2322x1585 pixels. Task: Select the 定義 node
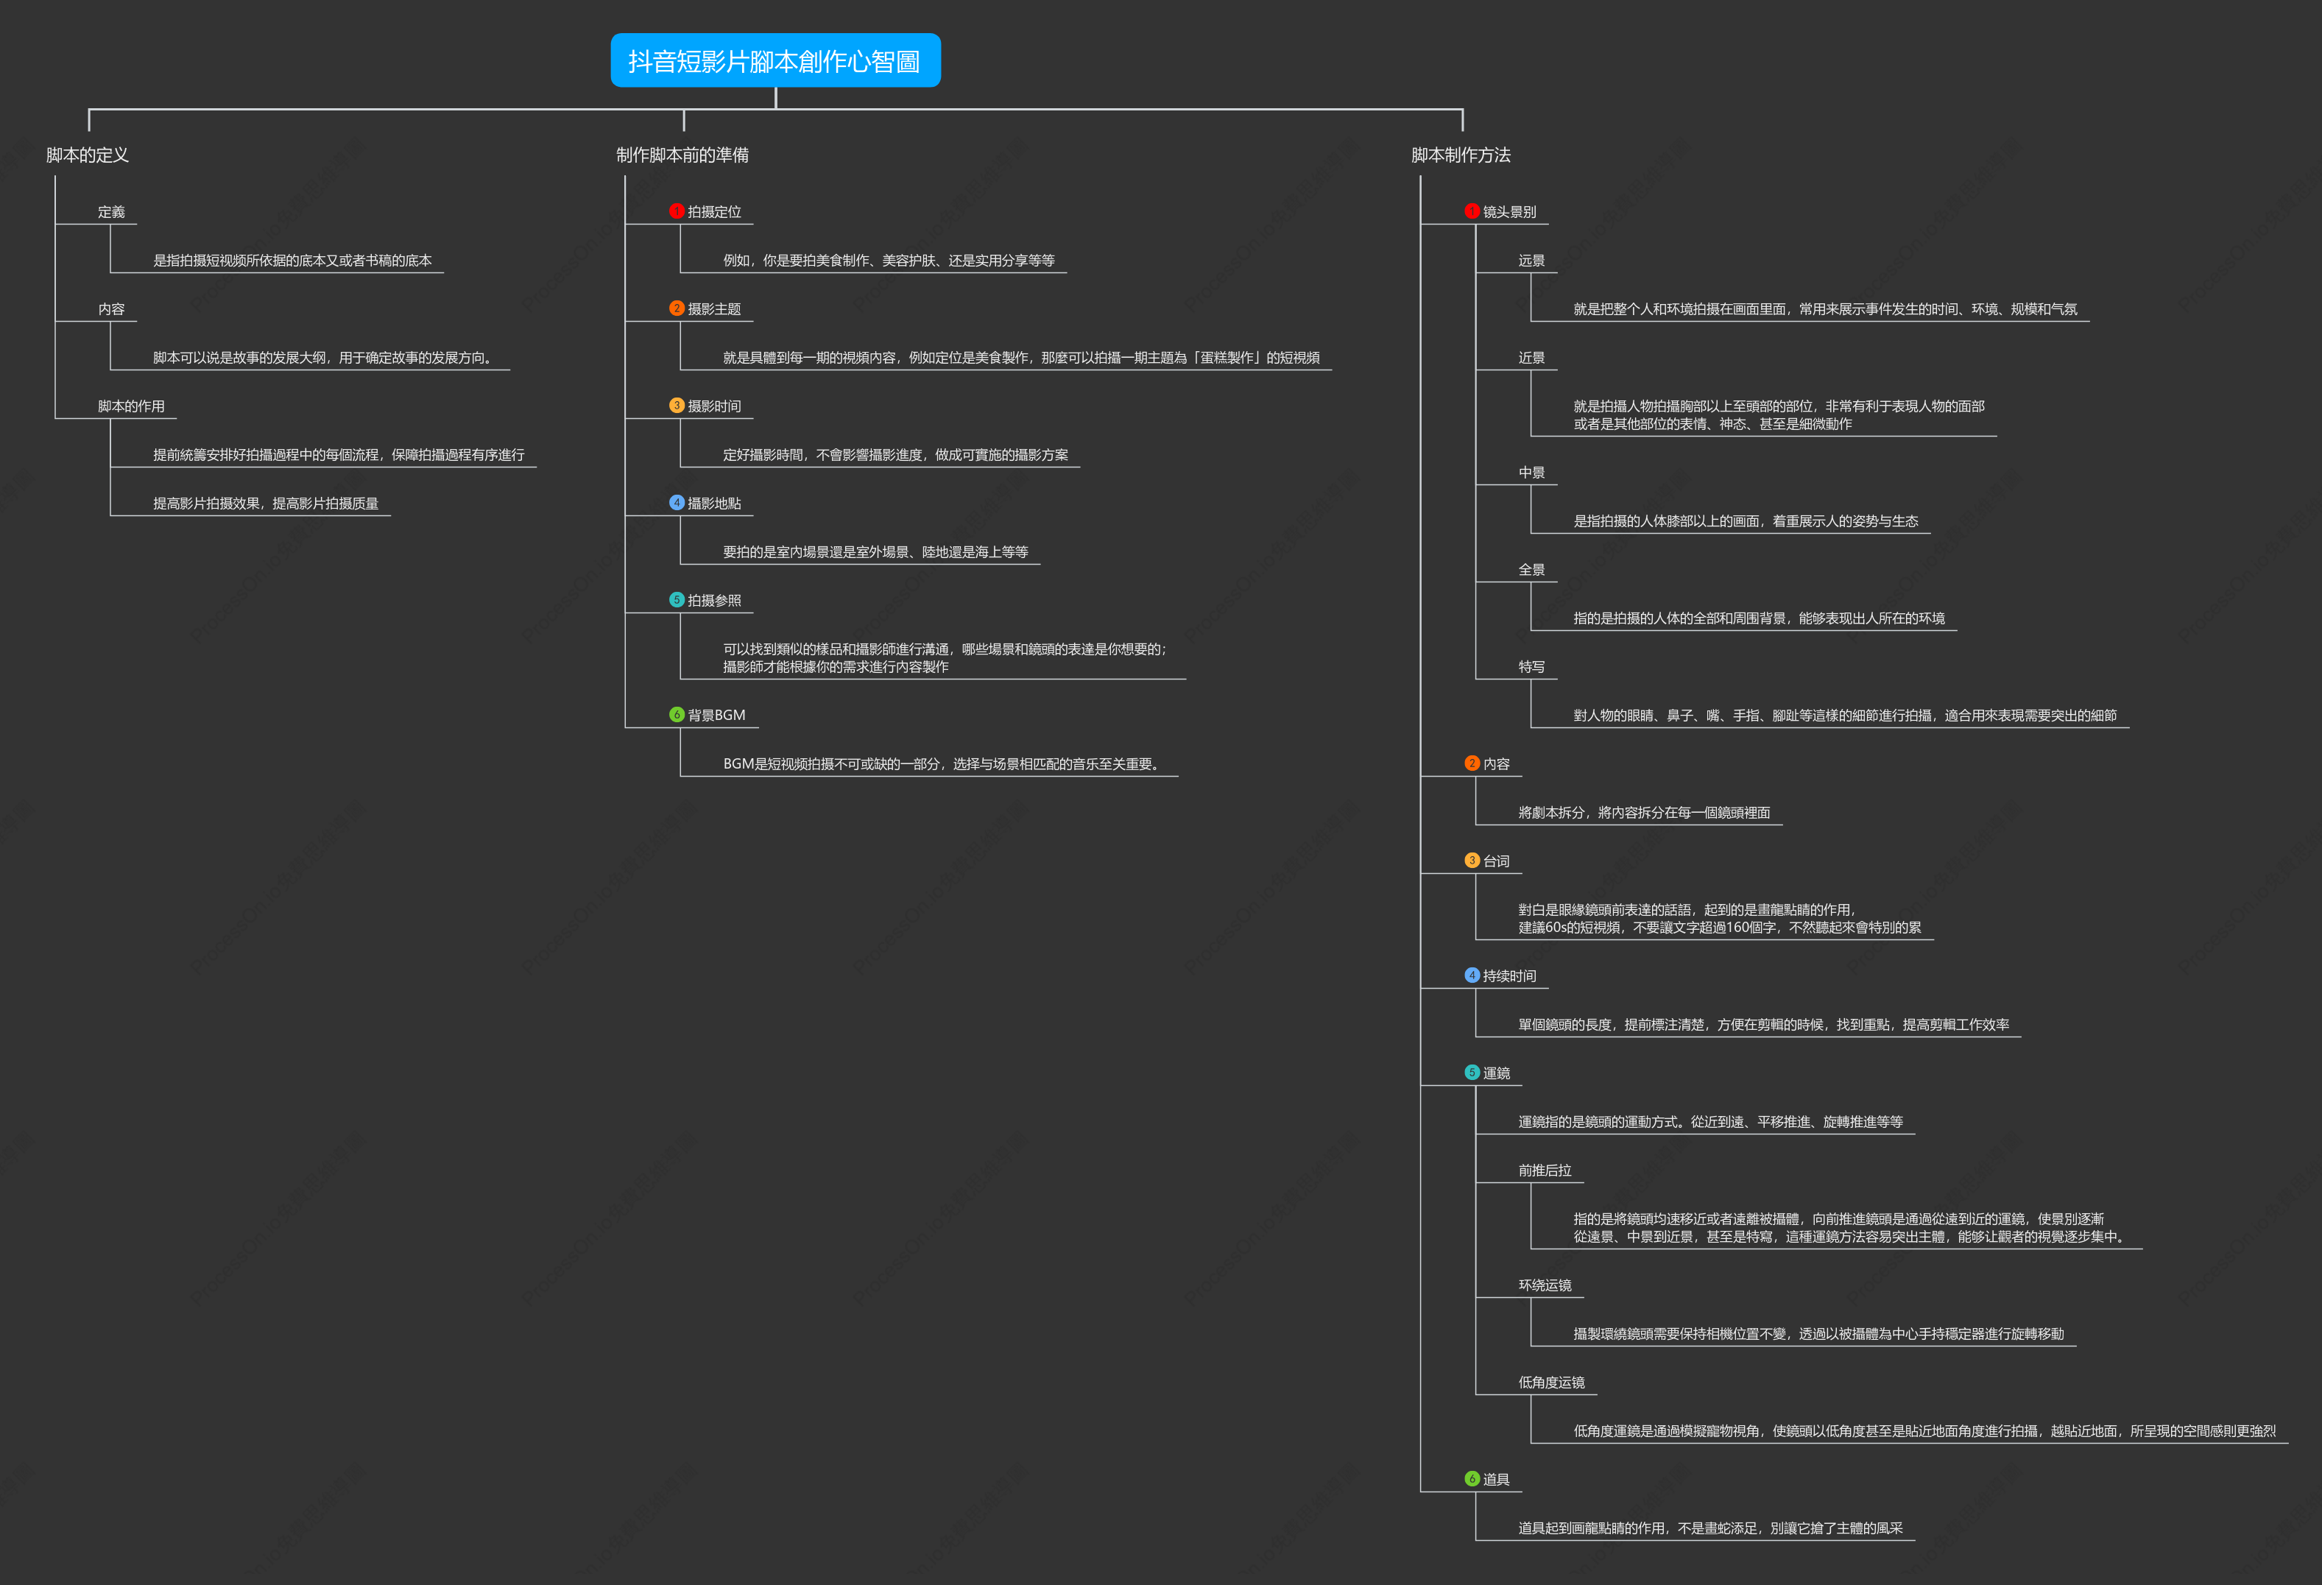point(111,212)
